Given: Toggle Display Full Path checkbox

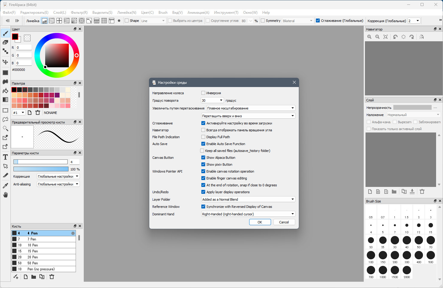Looking at the screenshot, I should click(203, 137).
